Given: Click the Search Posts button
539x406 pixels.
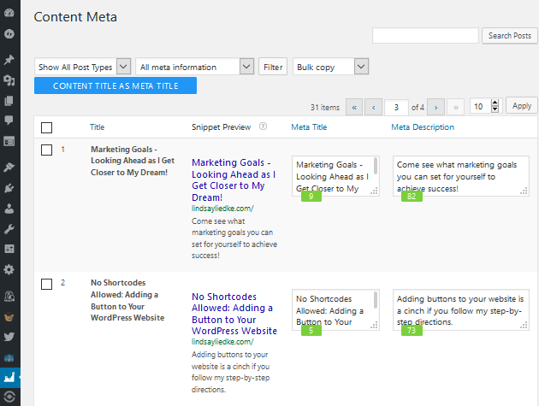Looking at the screenshot, I should [x=510, y=36].
